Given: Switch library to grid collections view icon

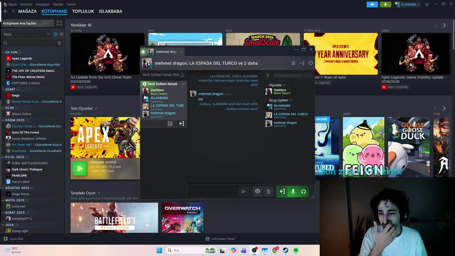Looking at the screenshot, I should 59,23.
